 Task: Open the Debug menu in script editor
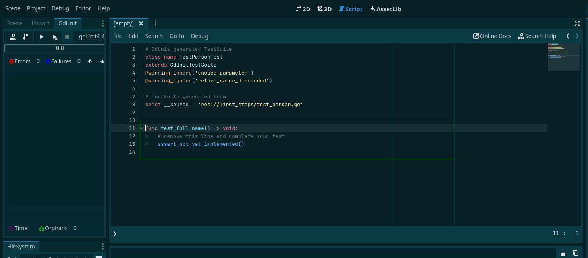tap(199, 36)
